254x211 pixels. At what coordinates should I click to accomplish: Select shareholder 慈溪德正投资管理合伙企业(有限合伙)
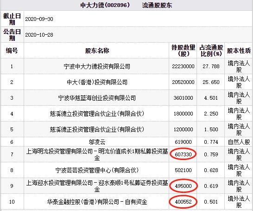pos(97,129)
